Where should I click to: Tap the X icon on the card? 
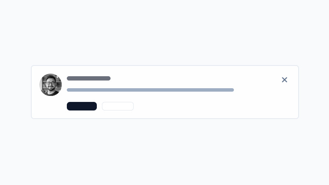284,80
